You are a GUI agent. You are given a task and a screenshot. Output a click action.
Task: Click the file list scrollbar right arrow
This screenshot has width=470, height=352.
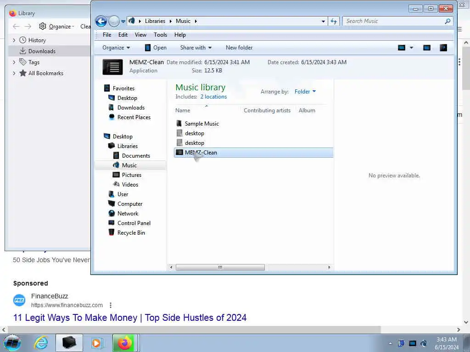click(x=329, y=267)
